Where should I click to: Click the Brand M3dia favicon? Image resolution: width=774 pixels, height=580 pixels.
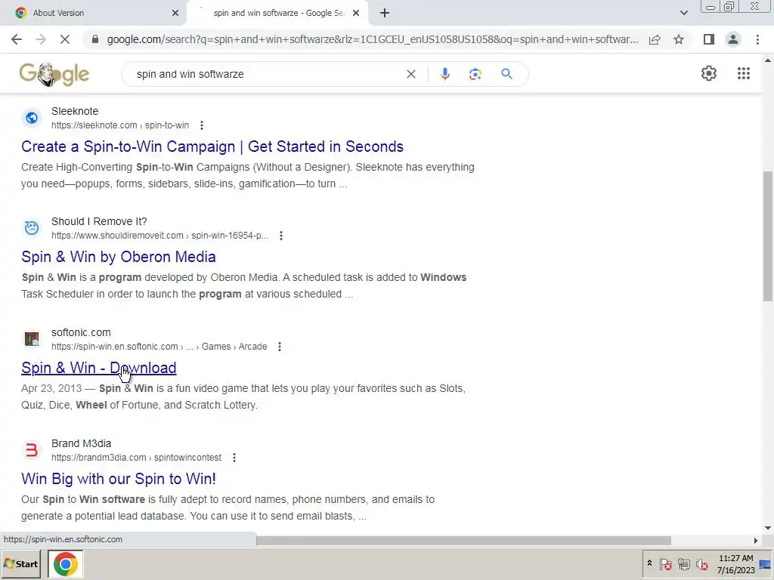[x=32, y=450]
